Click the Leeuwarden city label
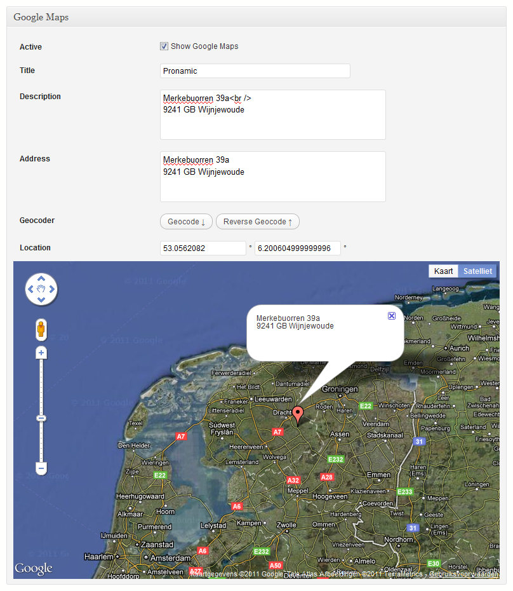 [x=273, y=399]
